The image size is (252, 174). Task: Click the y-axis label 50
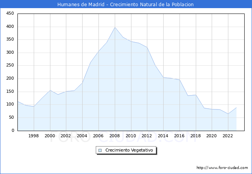pos(11,118)
